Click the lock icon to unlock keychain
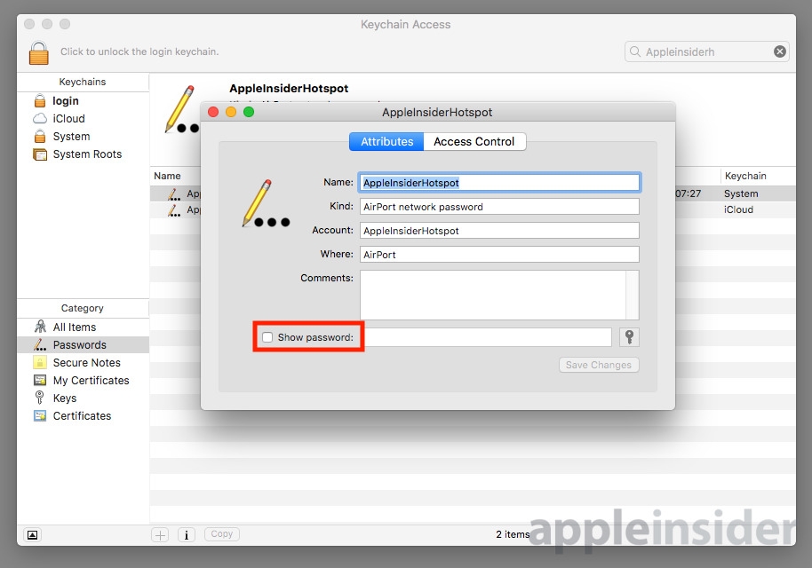The height and width of the screenshot is (568, 812). coord(38,52)
